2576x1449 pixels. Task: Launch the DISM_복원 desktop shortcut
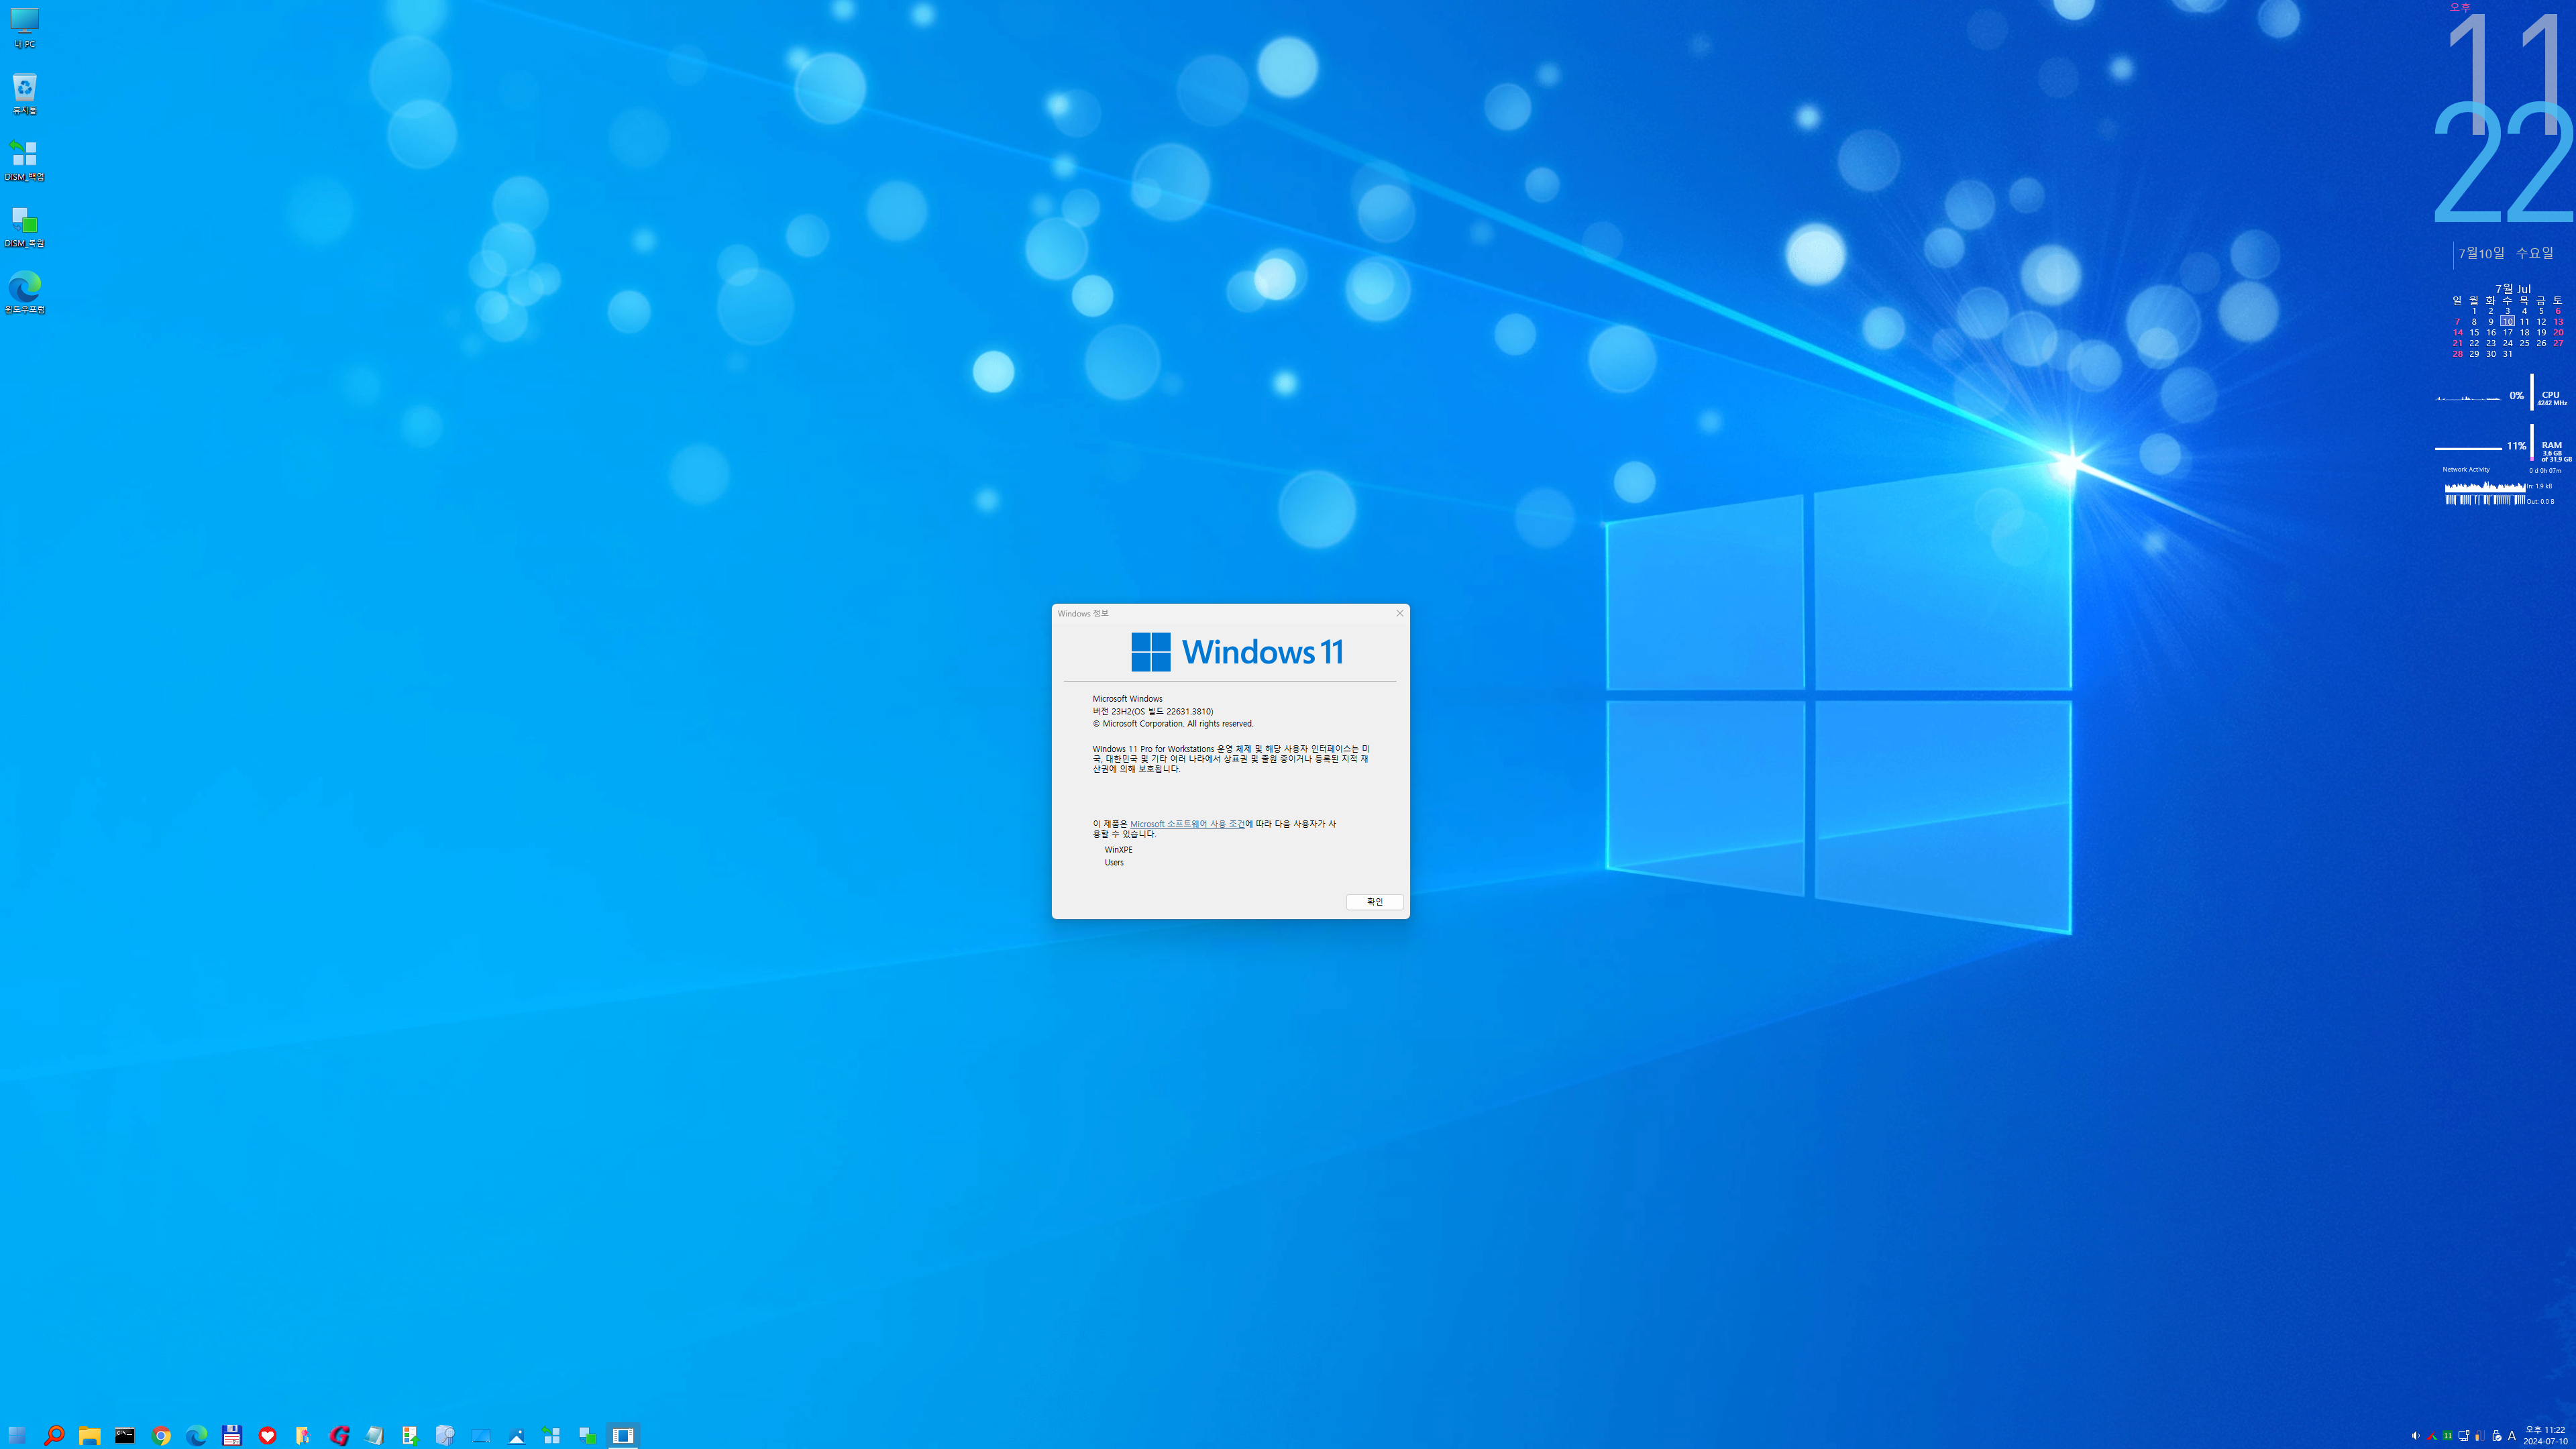24,226
